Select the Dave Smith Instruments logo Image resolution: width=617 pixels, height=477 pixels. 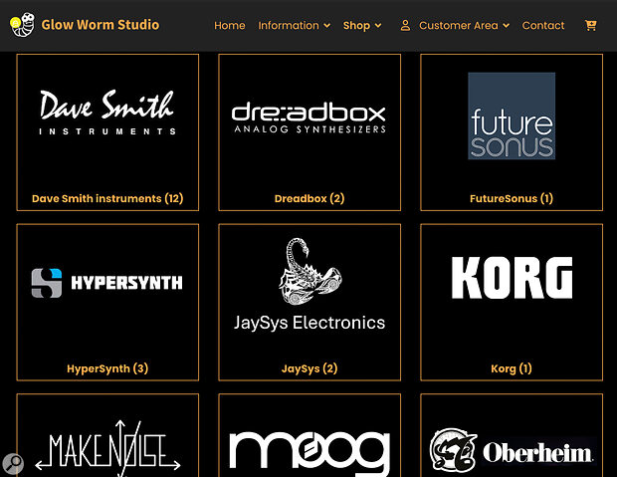pos(107,113)
